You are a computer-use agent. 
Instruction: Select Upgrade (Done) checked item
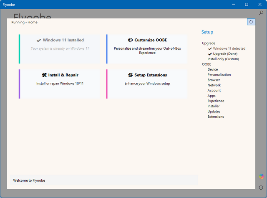coord(225,54)
